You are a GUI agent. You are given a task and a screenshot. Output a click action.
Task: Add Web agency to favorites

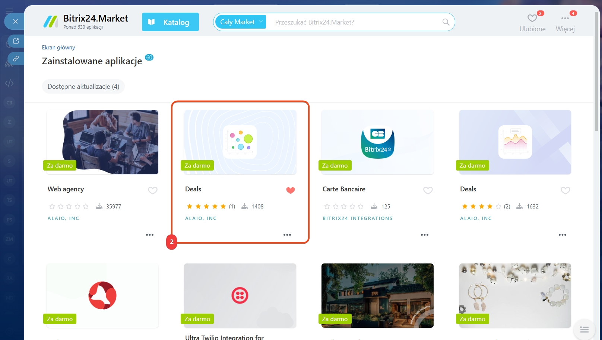(x=153, y=190)
